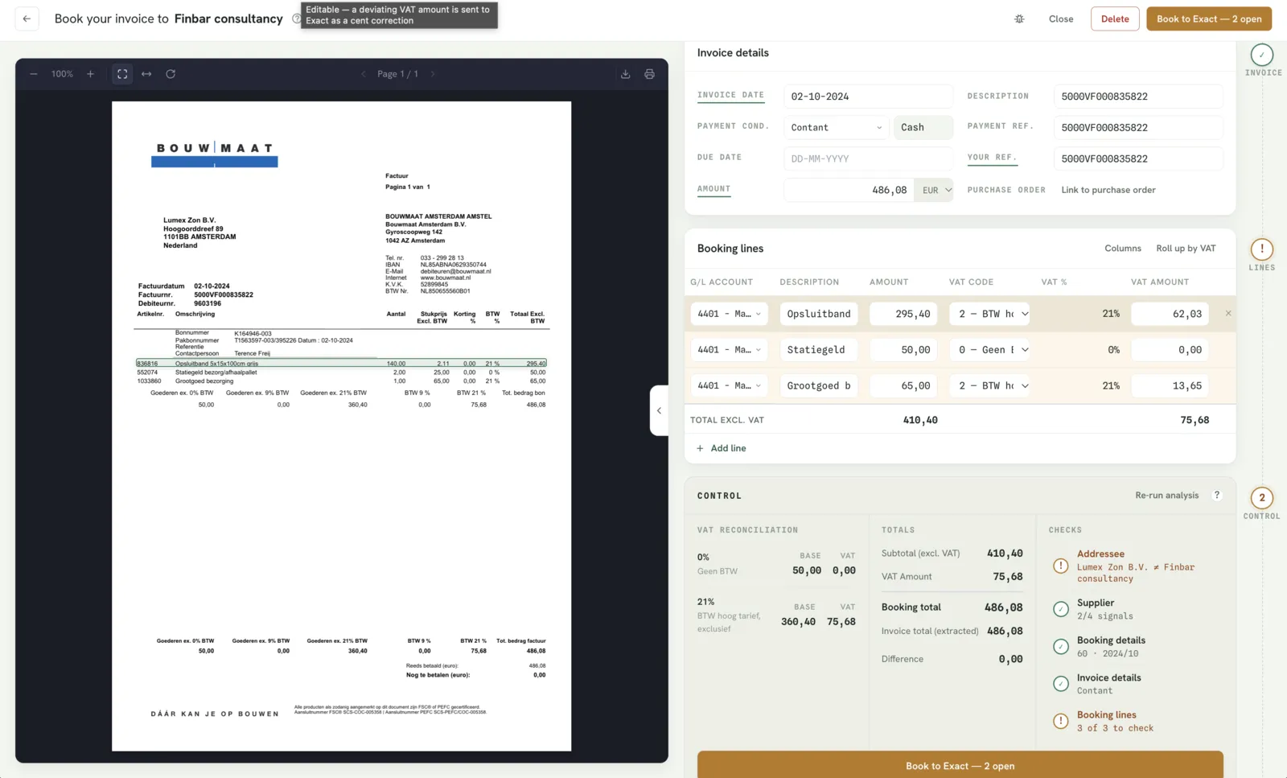This screenshot has height=778, width=1287.
Task: Fit the document to width
Action: [x=146, y=74]
